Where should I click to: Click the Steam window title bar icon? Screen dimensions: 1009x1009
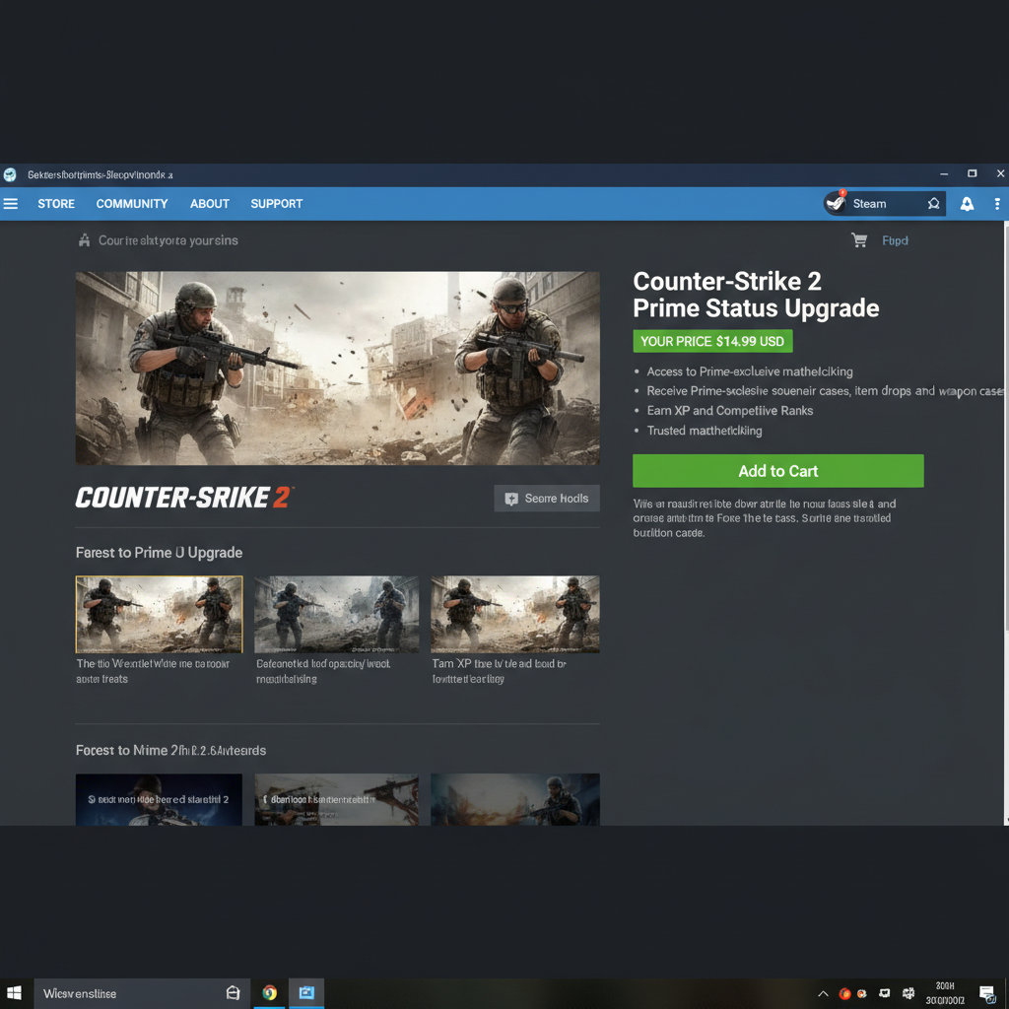click(x=10, y=174)
